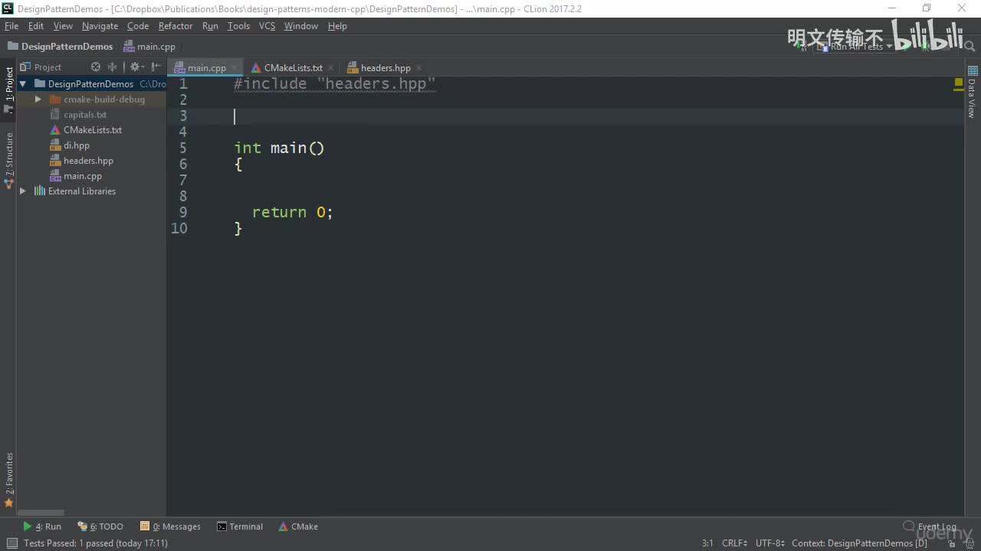
Task: Open the Navigate menu
Action: click(x=100, y=26)
